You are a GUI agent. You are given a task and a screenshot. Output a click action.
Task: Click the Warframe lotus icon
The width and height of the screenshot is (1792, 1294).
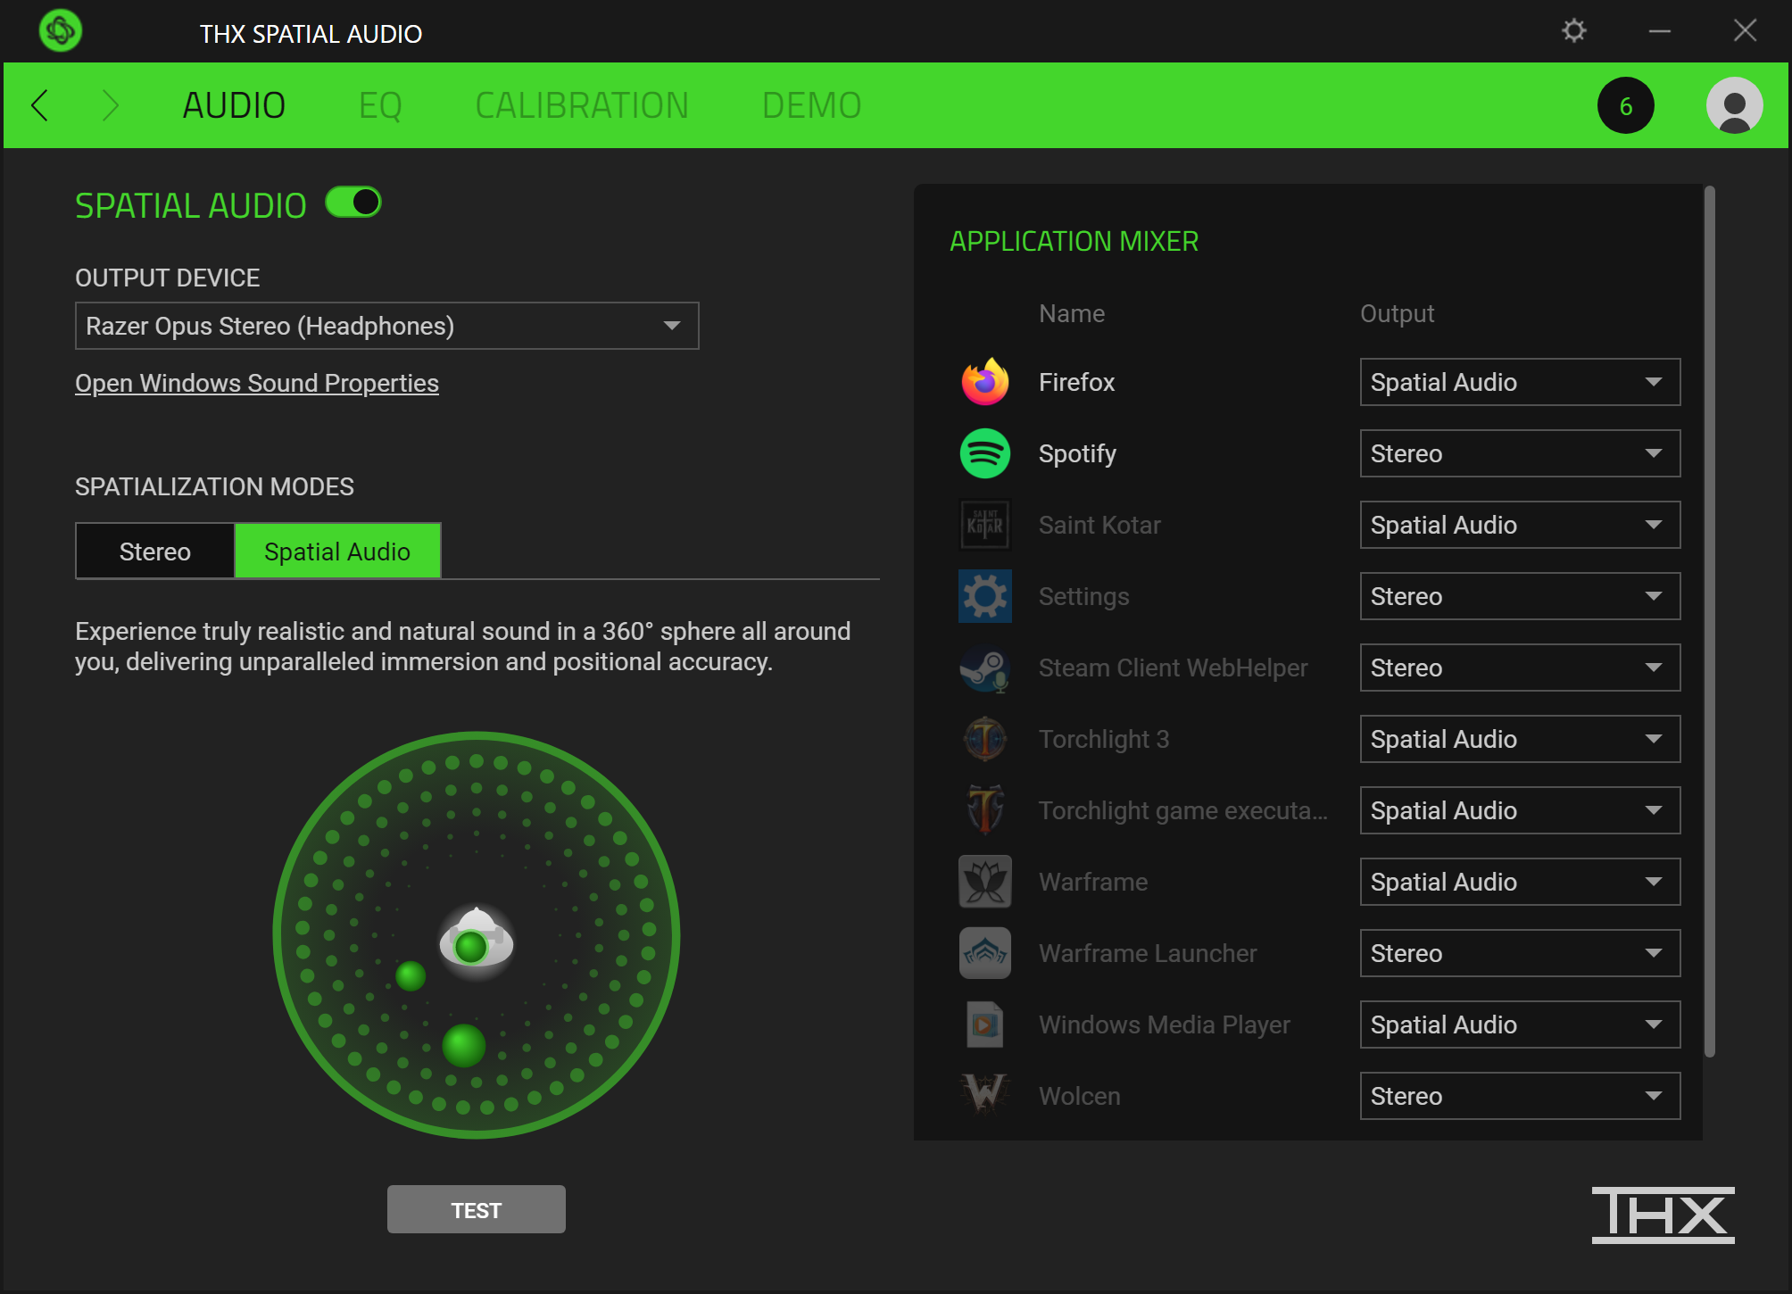(x=984, y=882)
